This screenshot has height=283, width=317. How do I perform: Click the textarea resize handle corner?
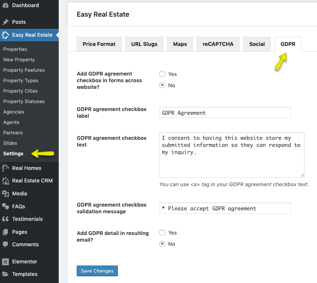coord(302,175)
